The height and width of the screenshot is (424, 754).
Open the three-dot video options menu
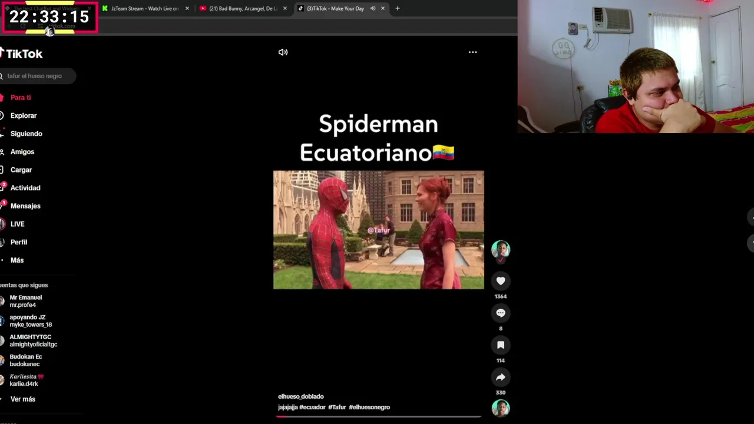point(472,52)
